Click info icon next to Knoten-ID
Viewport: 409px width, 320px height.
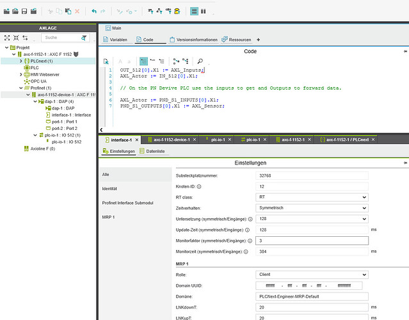tap(199, 186)
